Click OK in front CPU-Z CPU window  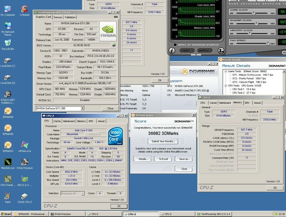click(x=119, y=206)
